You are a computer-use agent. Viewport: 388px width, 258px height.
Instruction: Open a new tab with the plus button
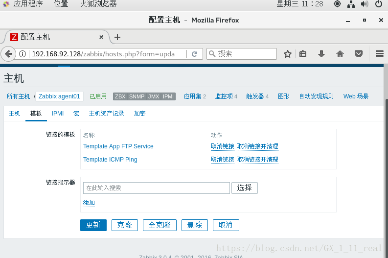pos(117,37)
